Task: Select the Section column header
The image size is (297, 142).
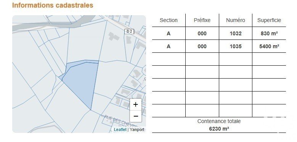Action: tap(169, 20)
